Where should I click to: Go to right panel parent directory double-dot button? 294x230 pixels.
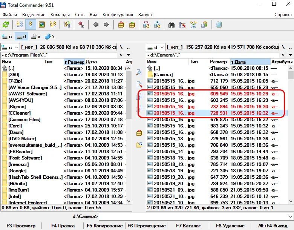point(290,47)
